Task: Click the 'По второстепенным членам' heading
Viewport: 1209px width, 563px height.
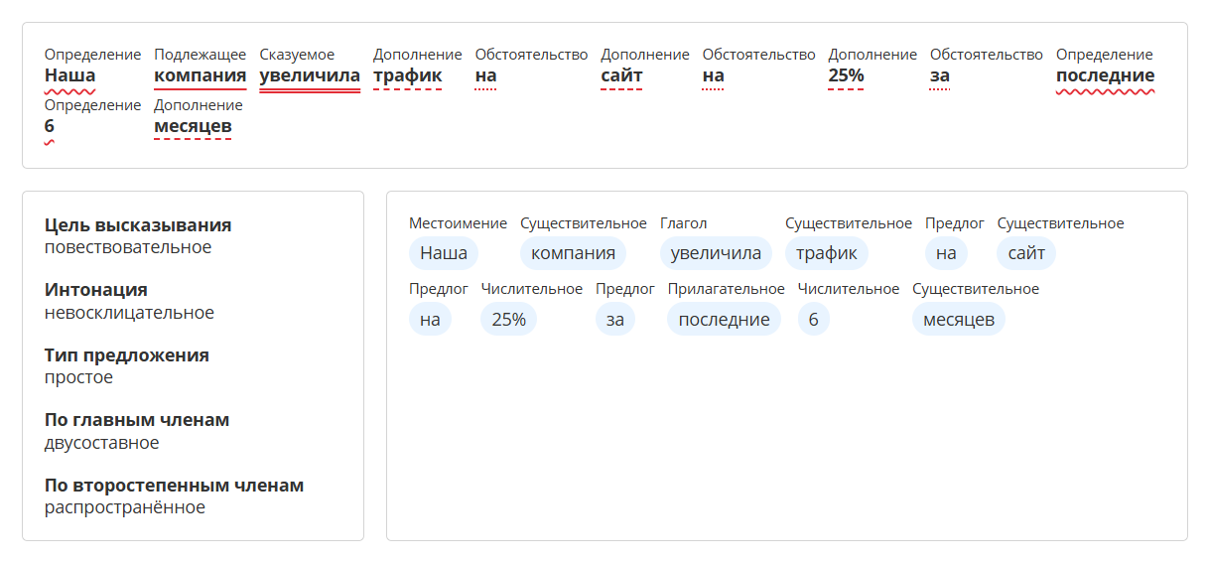Action: click(x=174, y=486)
